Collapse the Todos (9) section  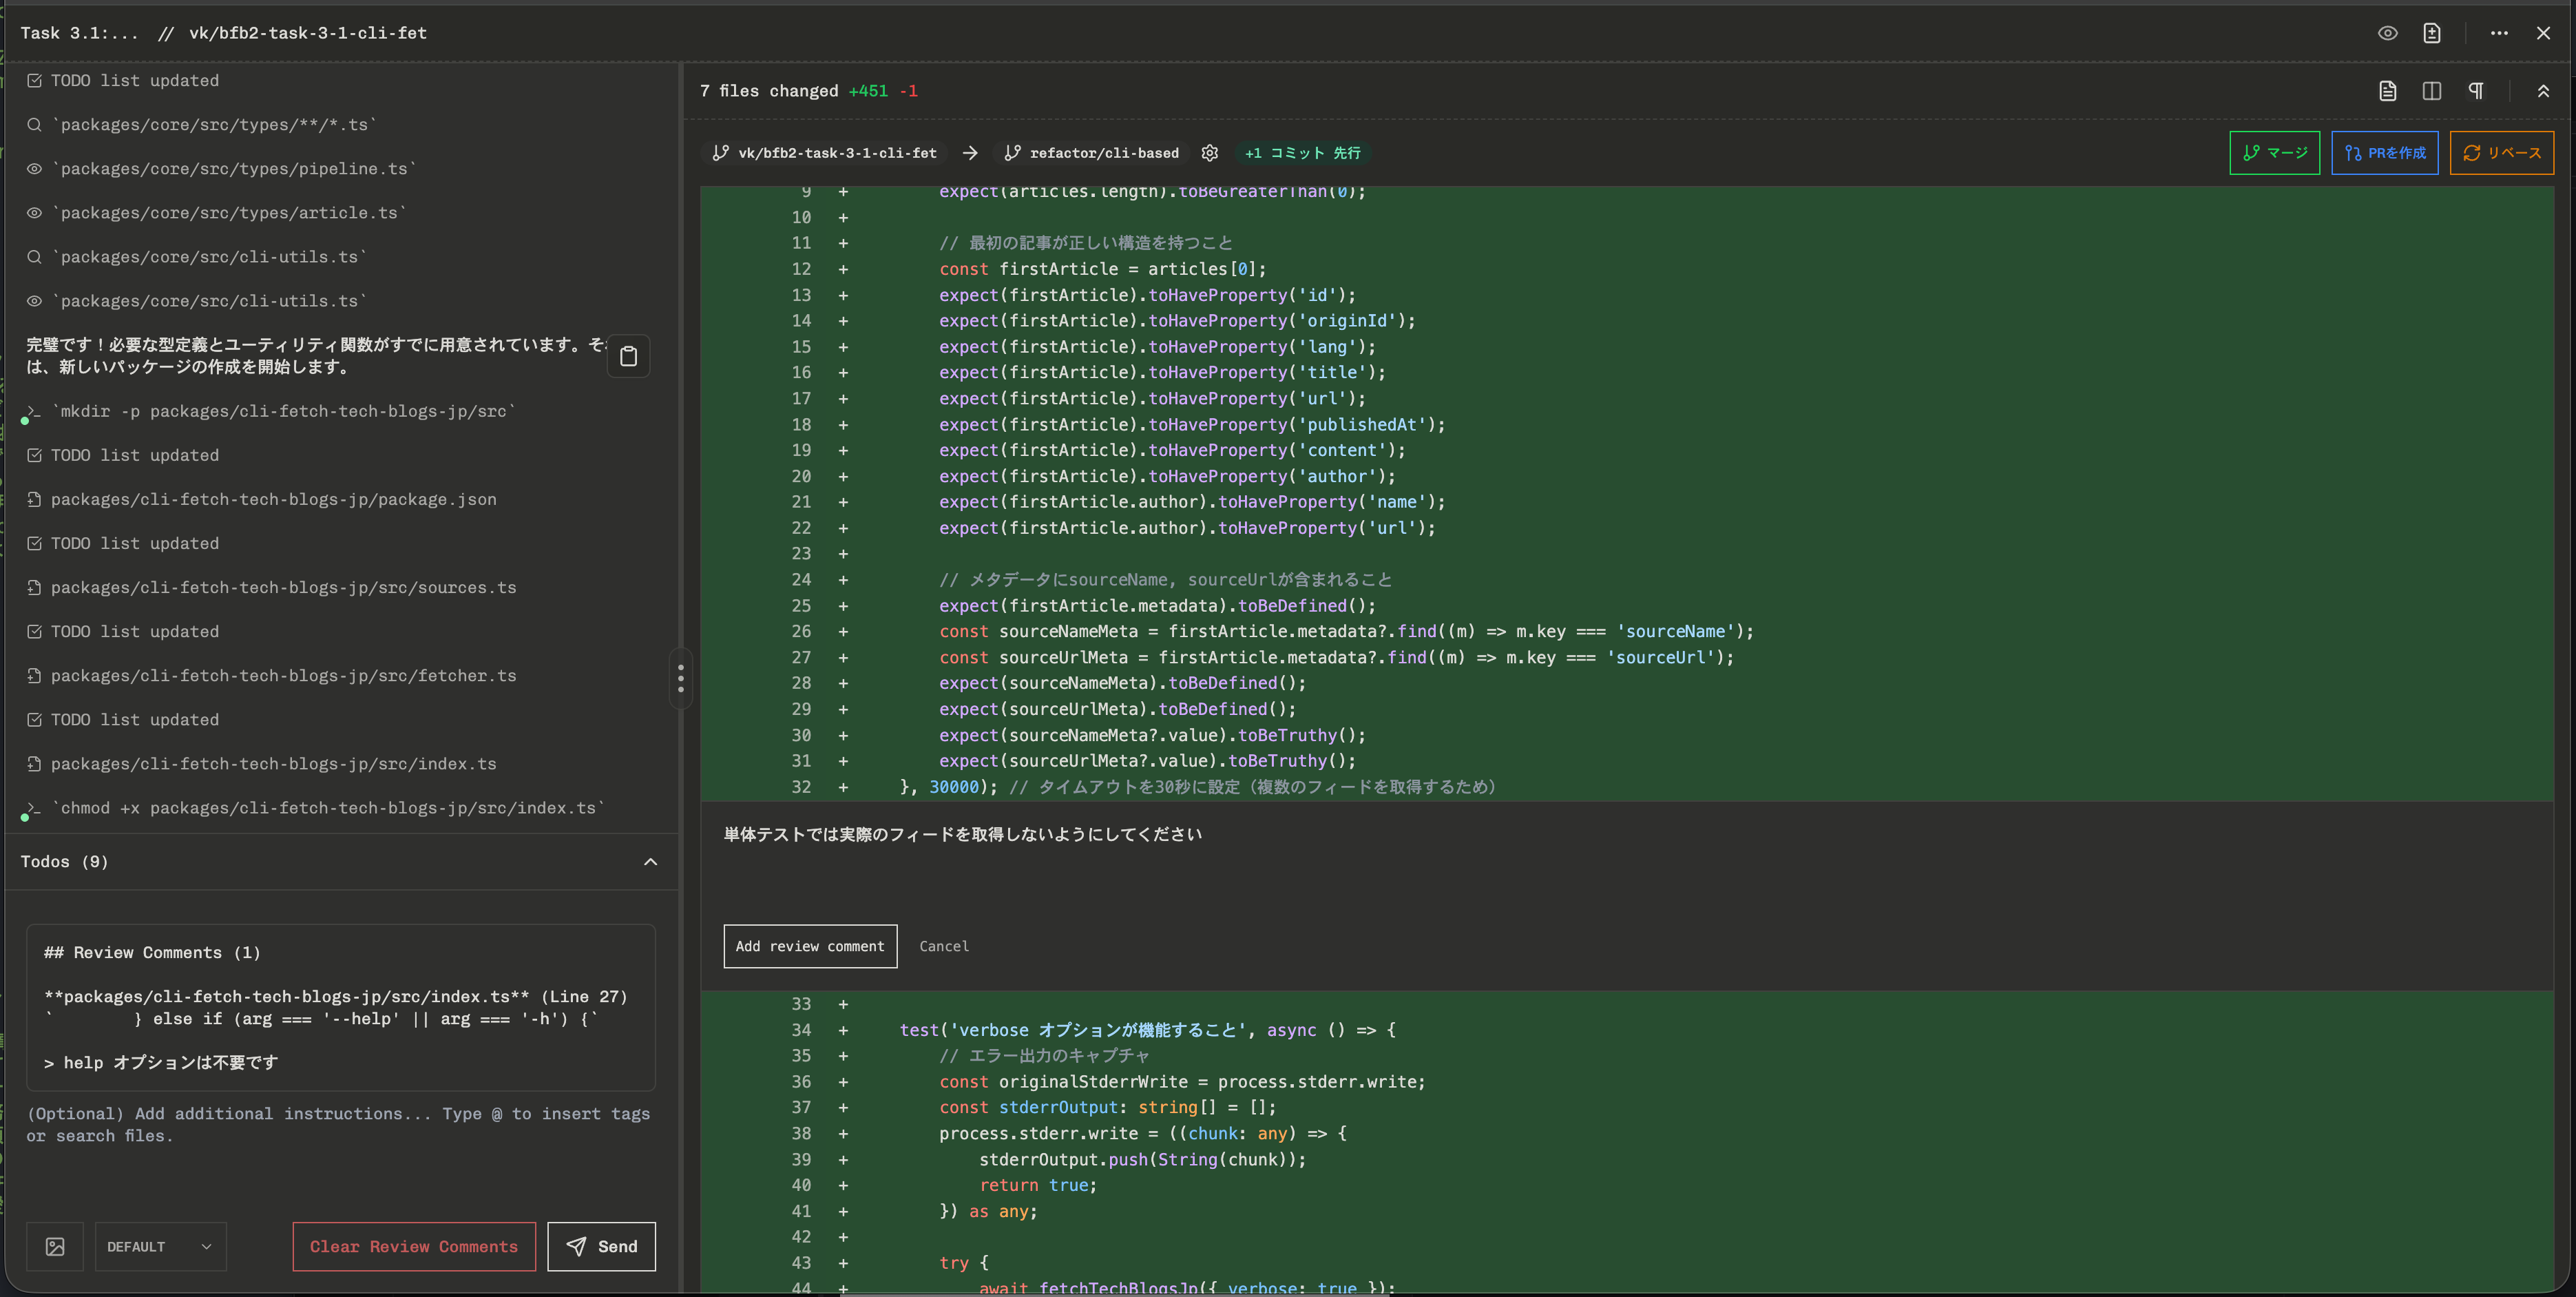[x=650, y=862]
